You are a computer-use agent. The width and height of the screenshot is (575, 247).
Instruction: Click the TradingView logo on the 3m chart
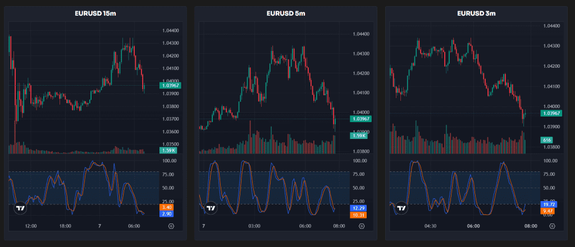click(401, 208)
